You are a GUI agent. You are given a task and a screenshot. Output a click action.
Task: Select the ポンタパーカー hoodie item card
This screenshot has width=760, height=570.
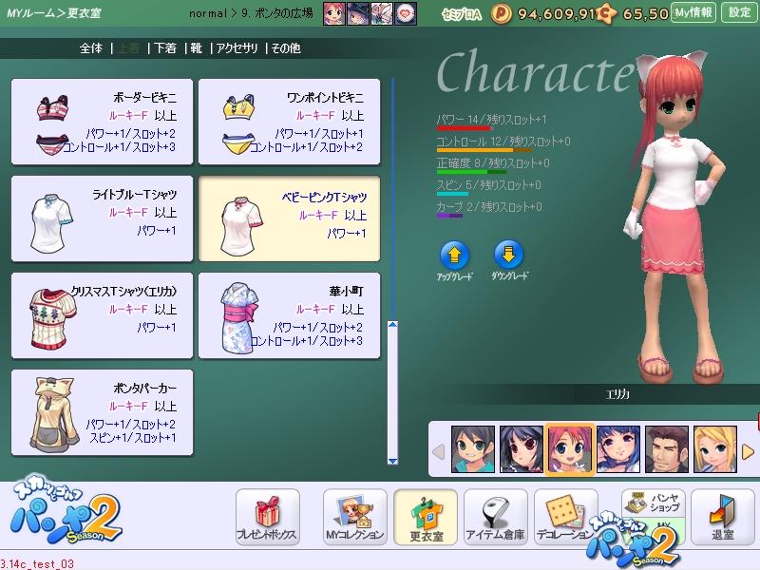click(102, 412)
